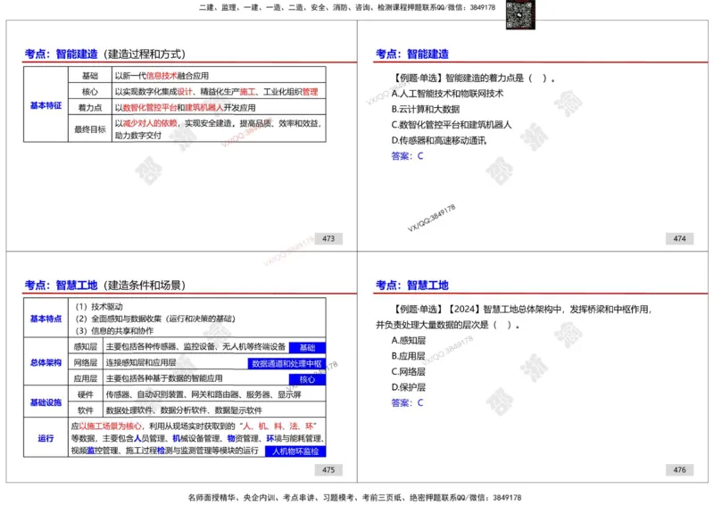Click blue tag 数据通道和处理中枢

[x=286, y=364]
